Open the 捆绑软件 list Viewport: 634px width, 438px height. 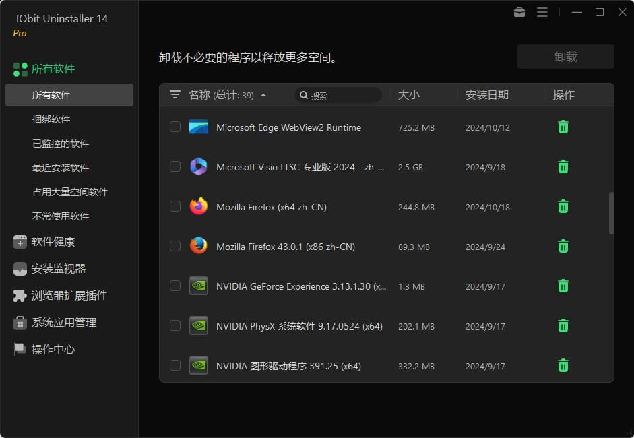51,119
